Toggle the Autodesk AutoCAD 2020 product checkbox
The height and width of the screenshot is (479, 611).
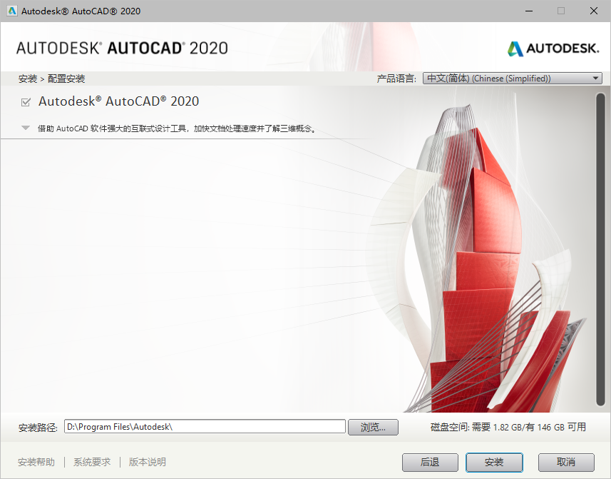[25, 101]
